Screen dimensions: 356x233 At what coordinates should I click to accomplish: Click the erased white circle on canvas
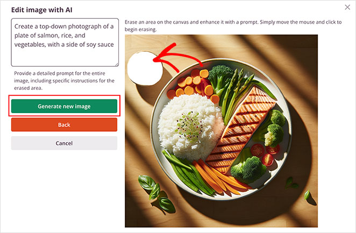[145, 68]
